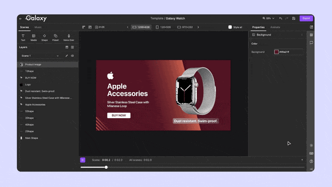Viewport: 332px width, 187px height.
Task: Go to previous canvas sizes with left chevron
Action: click(x=128, y=27)
